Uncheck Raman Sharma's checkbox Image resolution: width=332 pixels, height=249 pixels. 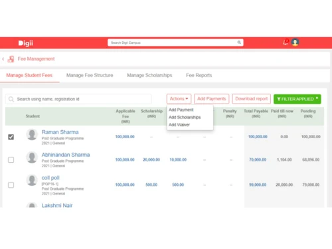[11, 137]
